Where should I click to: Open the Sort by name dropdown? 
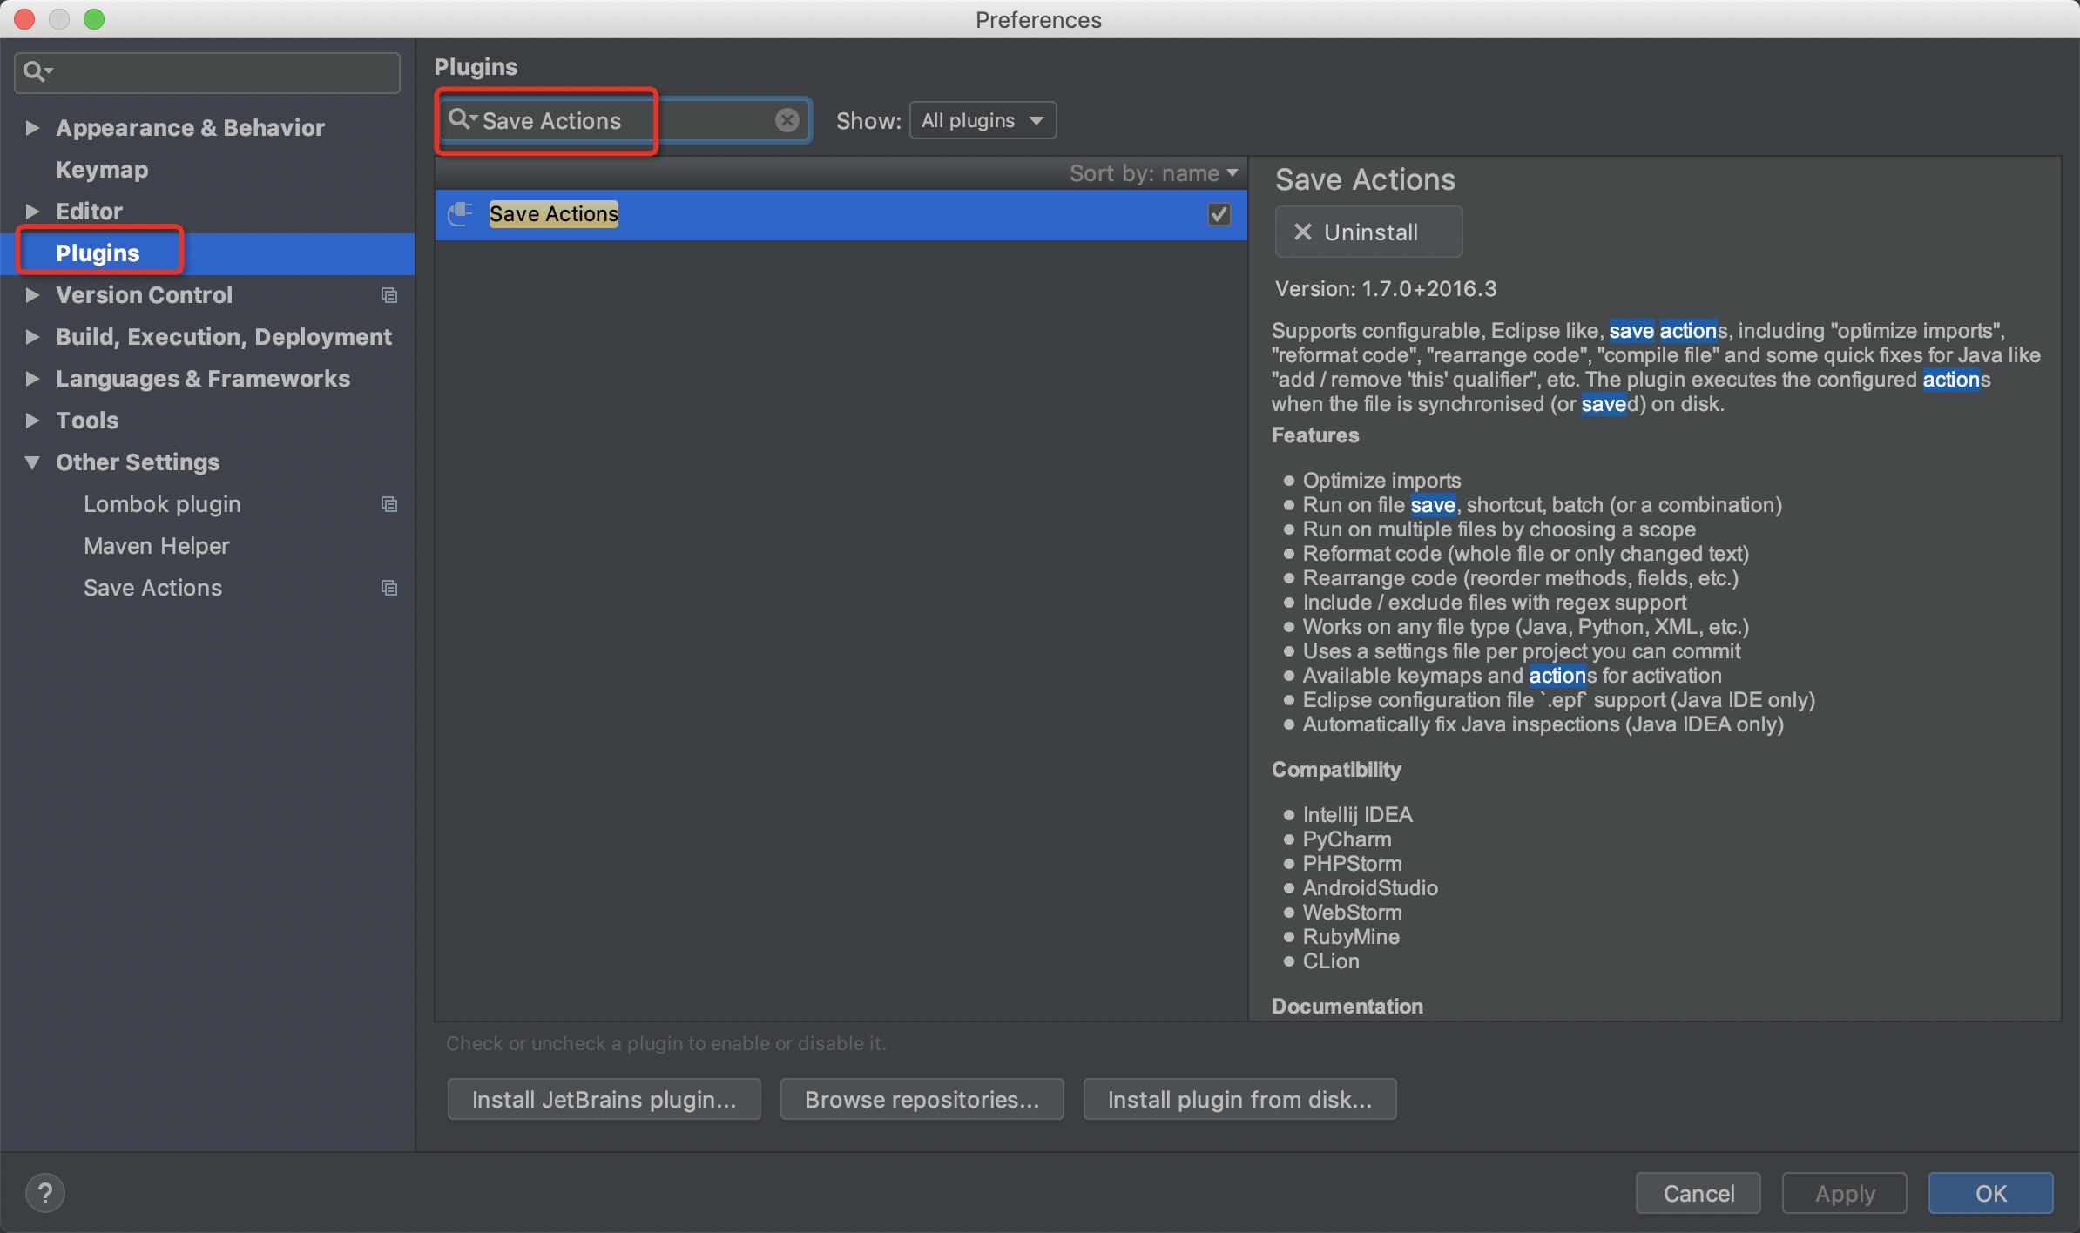pyautogui.click(x=1153, y=173)
